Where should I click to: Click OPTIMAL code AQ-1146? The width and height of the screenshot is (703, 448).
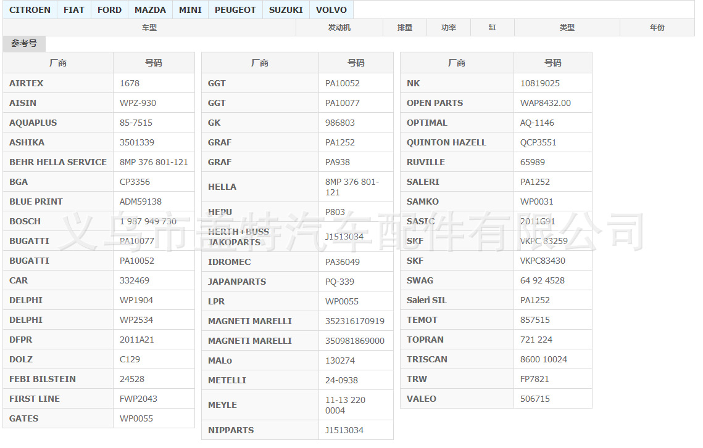pyautogui.click(x=553, y=123)
